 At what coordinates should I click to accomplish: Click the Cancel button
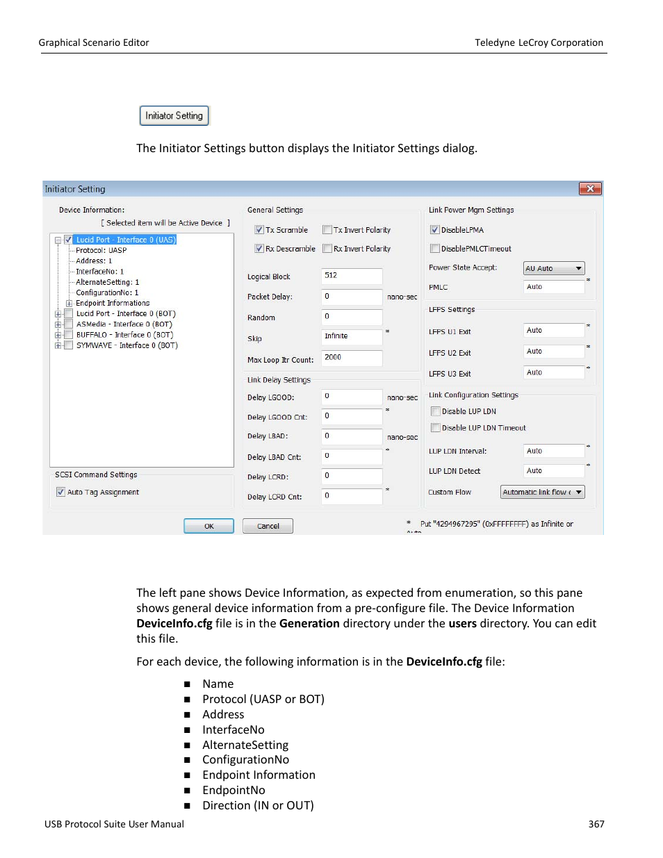pos(268,526)
